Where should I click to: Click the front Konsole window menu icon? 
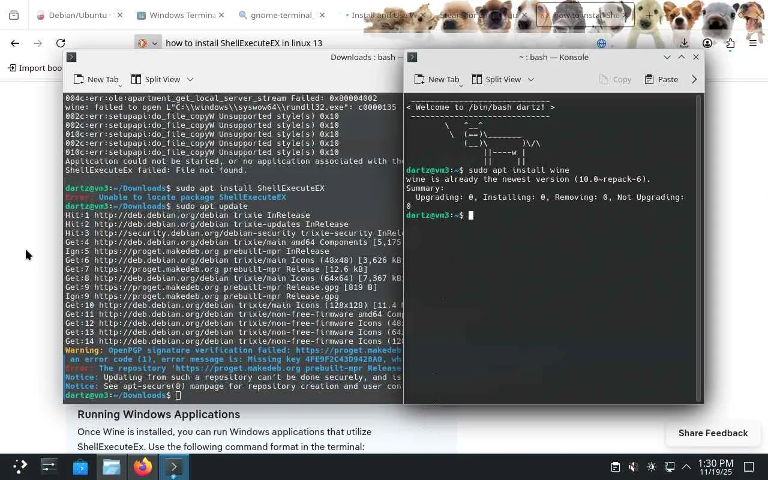click(412, 57)
